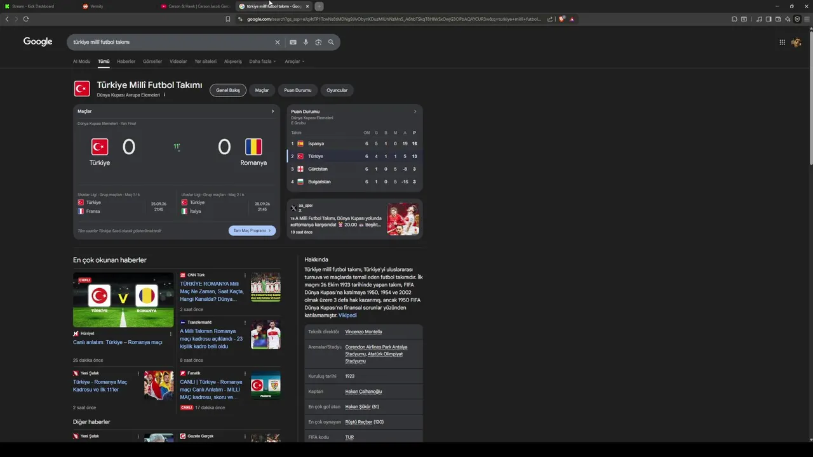This screenshot has width=813, height=457.
Task: Open a new browser tab with plus button
Action: coord(319,6)
